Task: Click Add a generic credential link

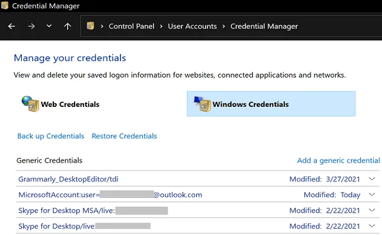Action: point(339,160)
